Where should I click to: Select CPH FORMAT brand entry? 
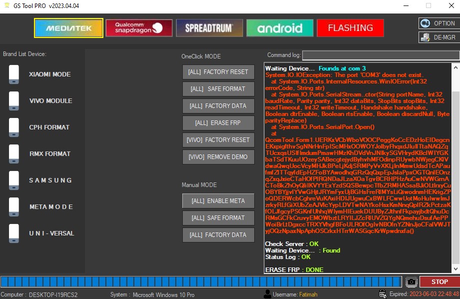[x=49, y=127]
